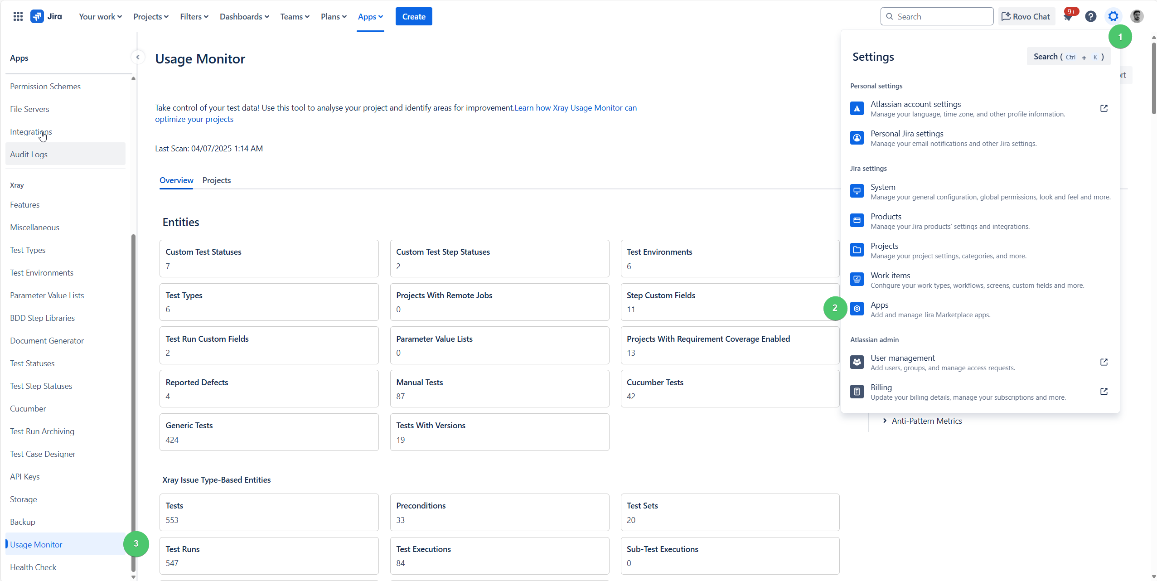Image resolution: width=1157 pixels, height=581 pixels.
Task: Open Document Generator in the sidebar
Action: [x=65, y=340]
